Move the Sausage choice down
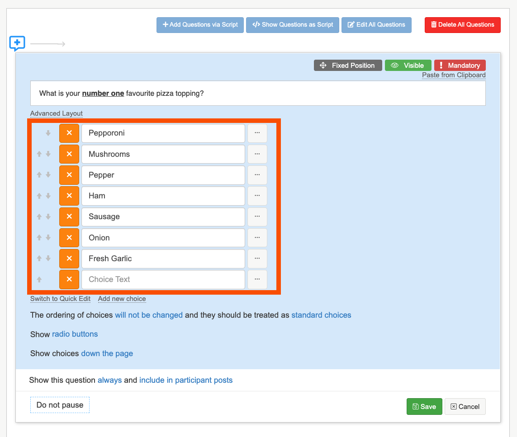The width and height of the screenshot is (517, 437). (48, 217)
